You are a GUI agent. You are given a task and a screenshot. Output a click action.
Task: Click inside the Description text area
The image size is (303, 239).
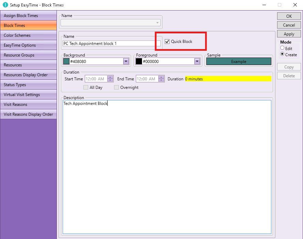pyautogui.click(x=167, y=167)
